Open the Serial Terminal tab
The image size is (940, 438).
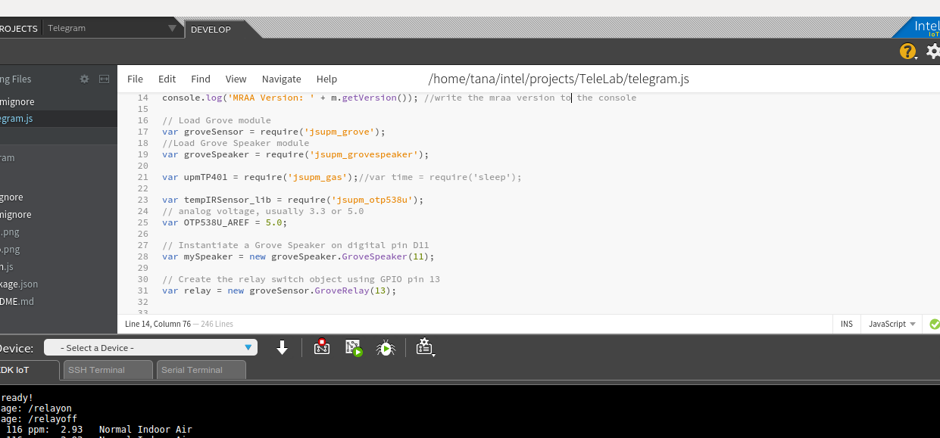201,370
